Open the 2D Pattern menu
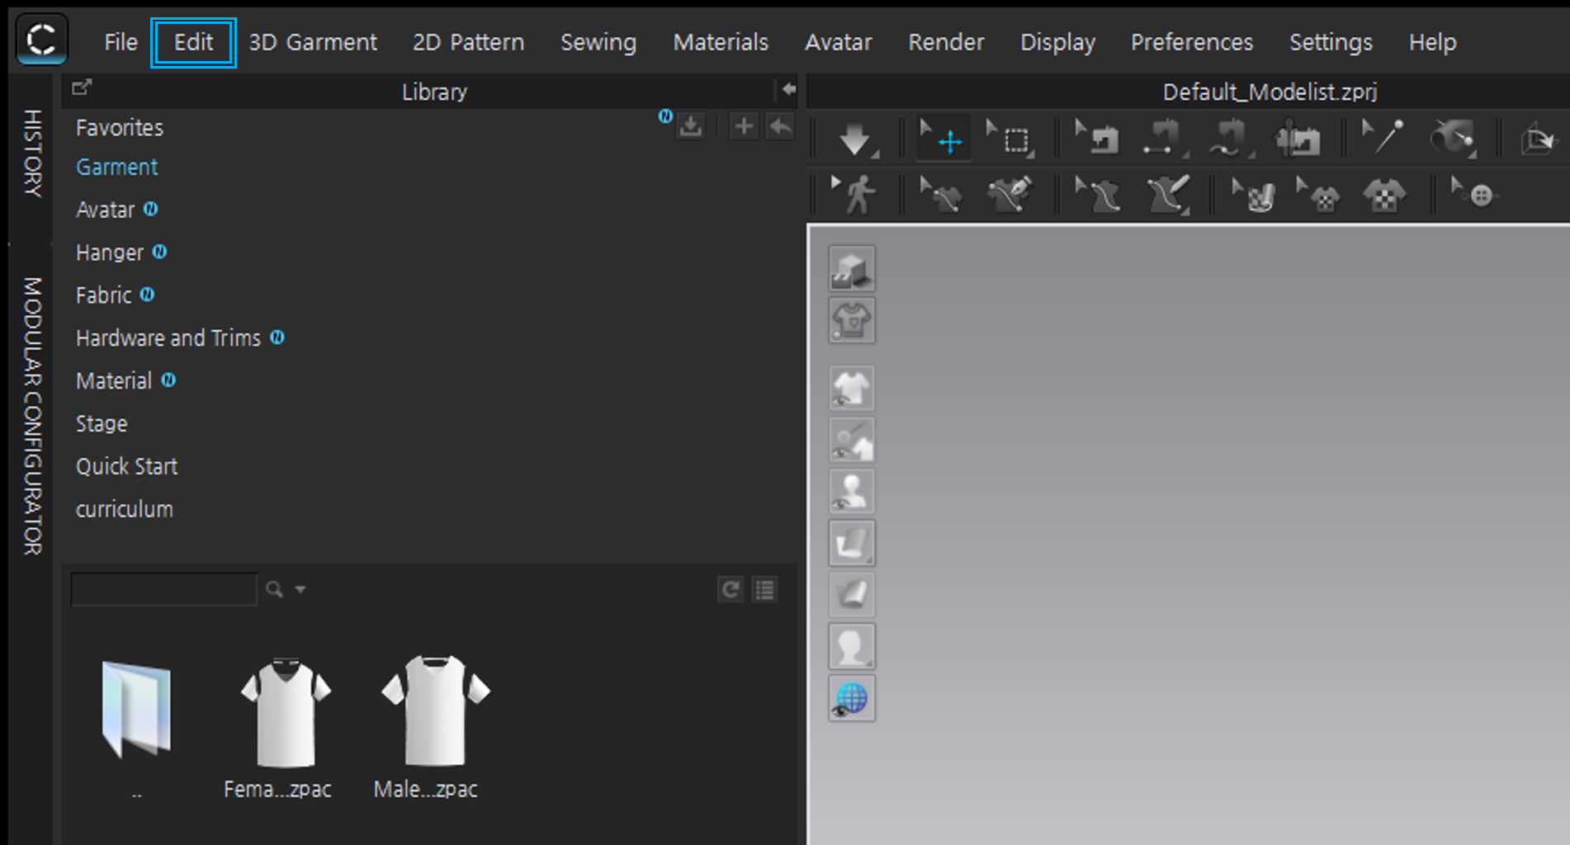The height and width of the screenshot is (845, 1570). [x=468, y=42]
